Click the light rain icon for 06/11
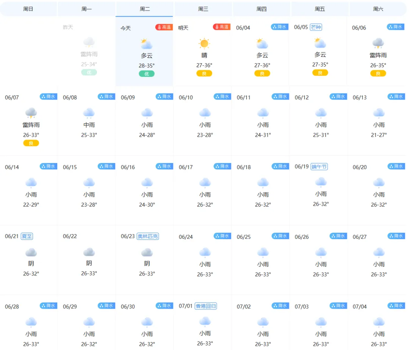The width and height of the screenshot is (409, 350). (263, 113)
